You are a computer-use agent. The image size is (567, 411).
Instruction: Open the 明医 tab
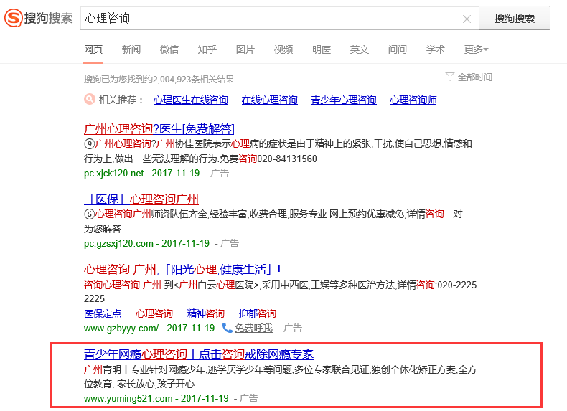pyautogui.click(x=322, y=49)
